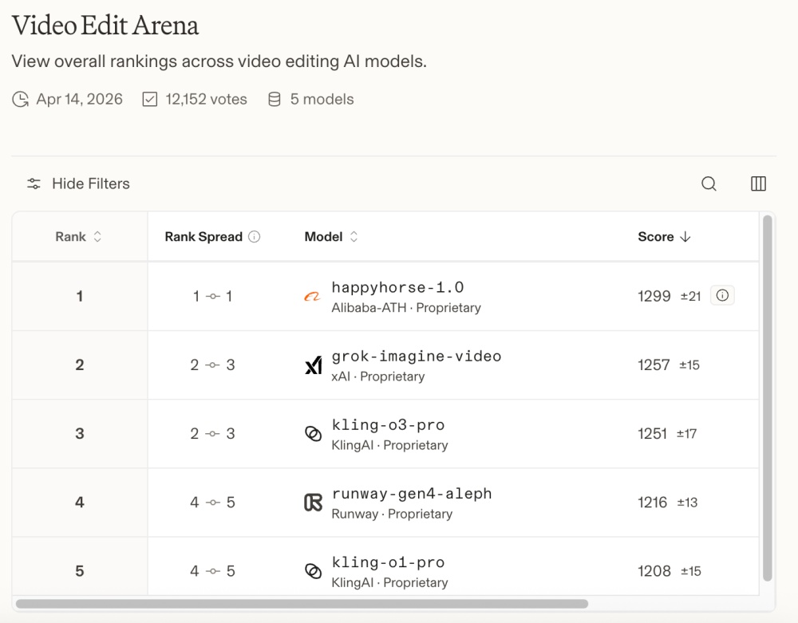Click the kling-o3-pro model name
Image resolution: width=798 pixels, height=623 pixels.
pyautogui.click(x=388, y=425)
